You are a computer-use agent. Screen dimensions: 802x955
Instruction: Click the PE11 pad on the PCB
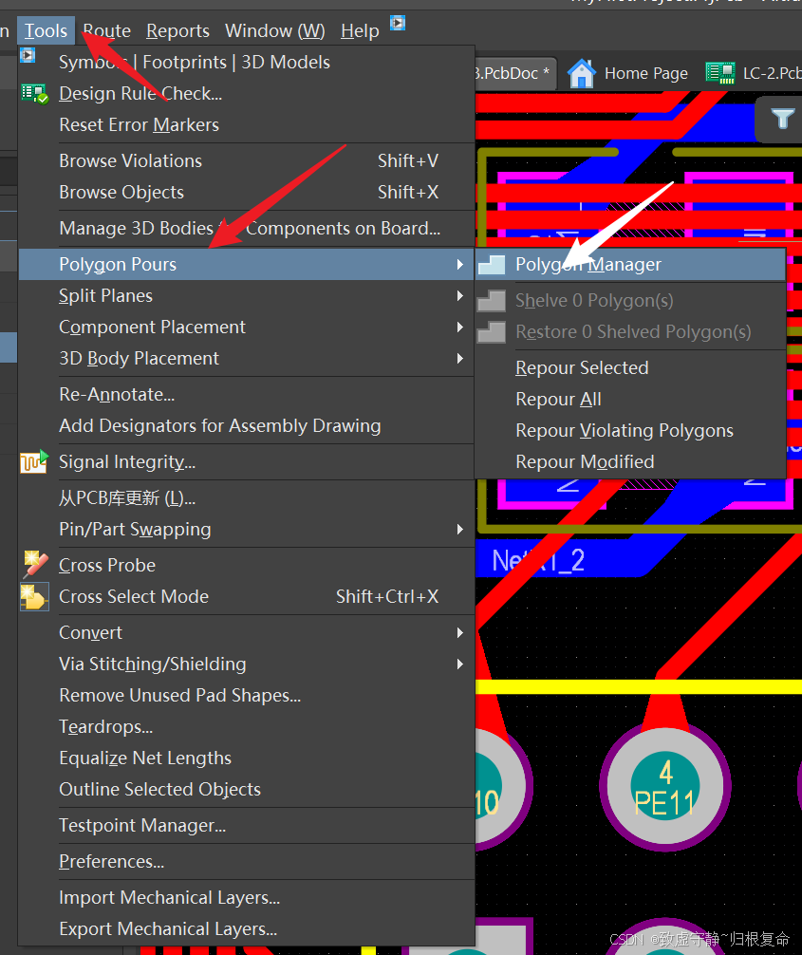tap(665, 786)
